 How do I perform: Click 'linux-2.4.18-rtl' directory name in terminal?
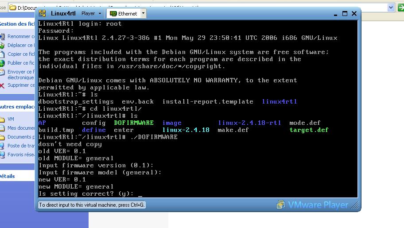point(249,123)
